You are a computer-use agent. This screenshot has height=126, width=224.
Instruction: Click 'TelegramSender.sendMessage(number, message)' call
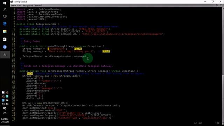(x=55, y=56)
